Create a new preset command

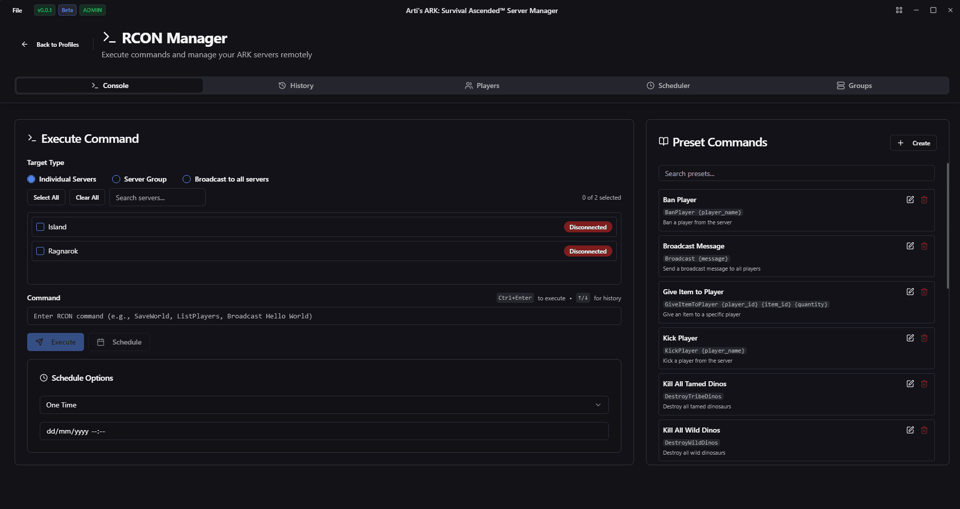pyautogui.click(x=913, y=143)
